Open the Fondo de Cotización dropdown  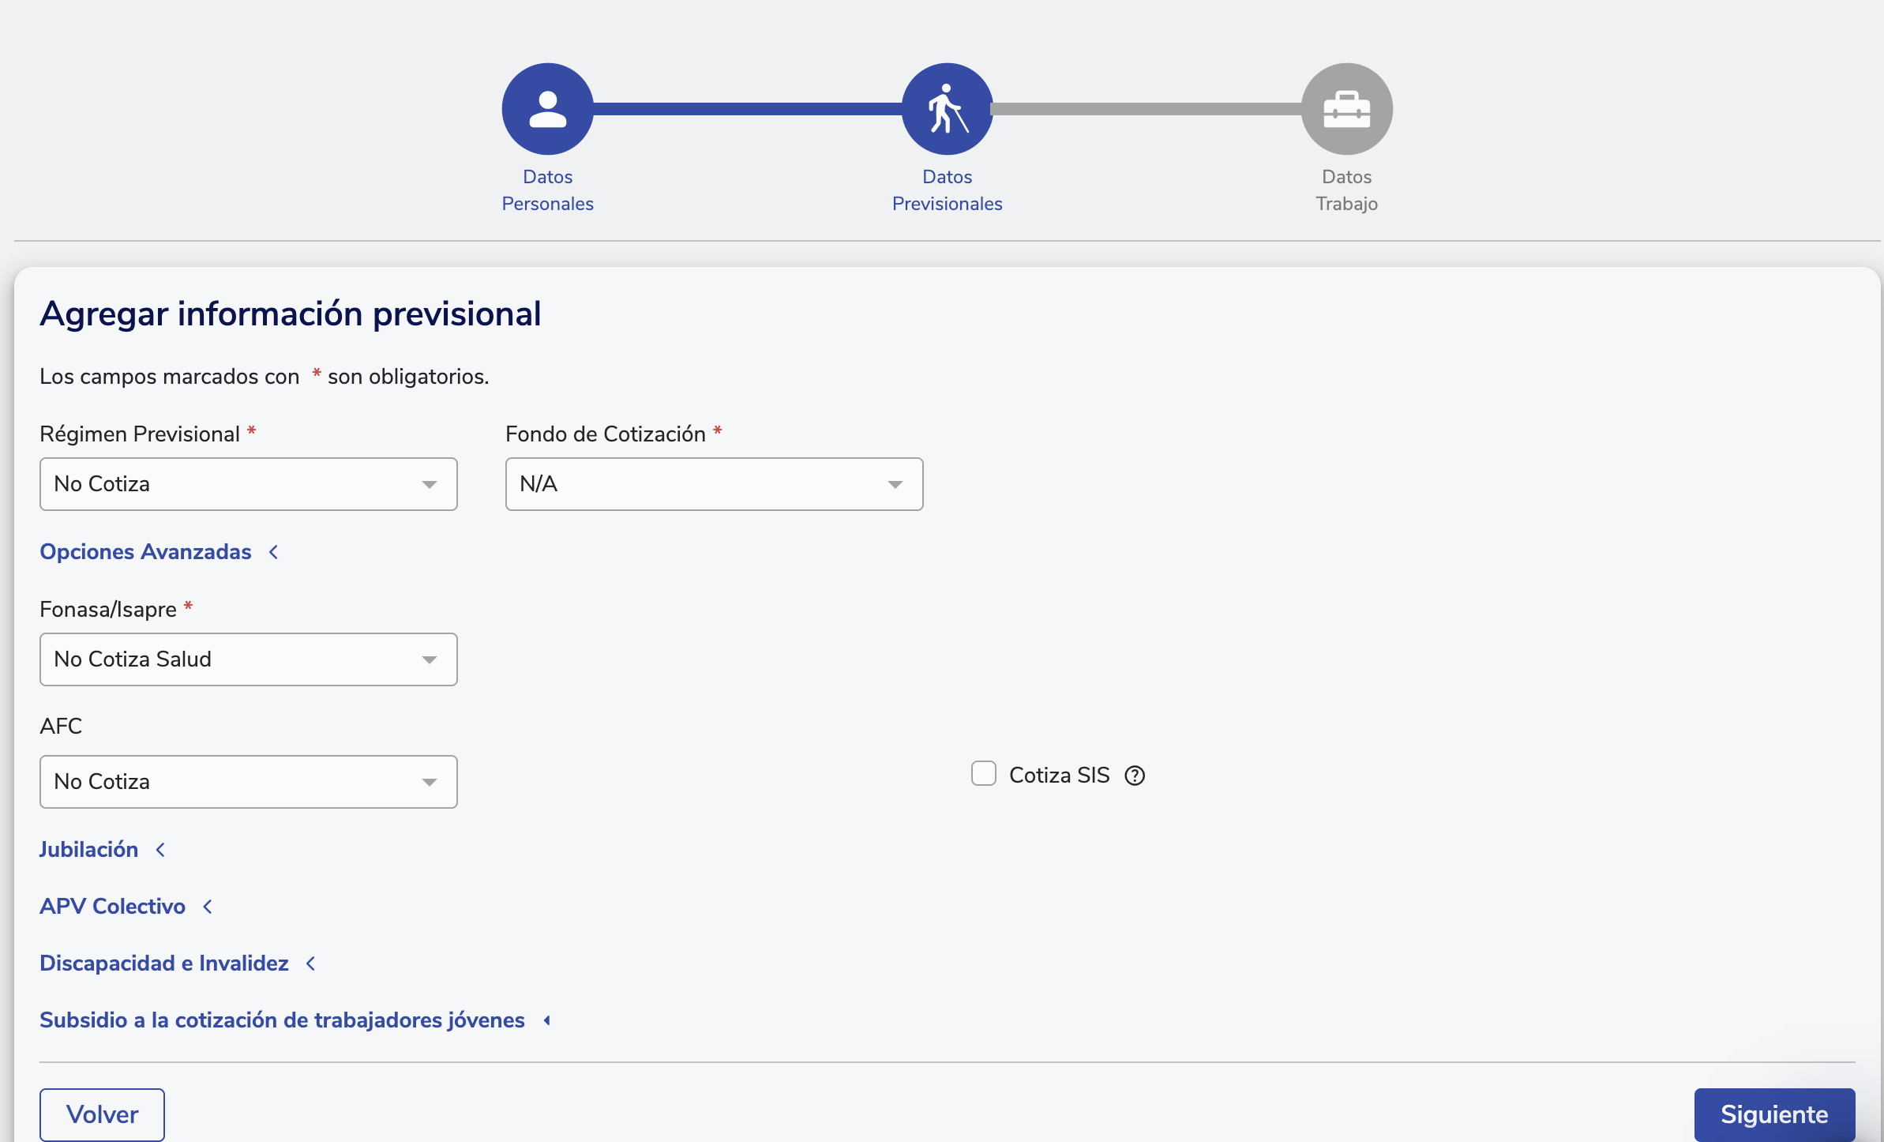pyautogui.click(x=714, y=484)
